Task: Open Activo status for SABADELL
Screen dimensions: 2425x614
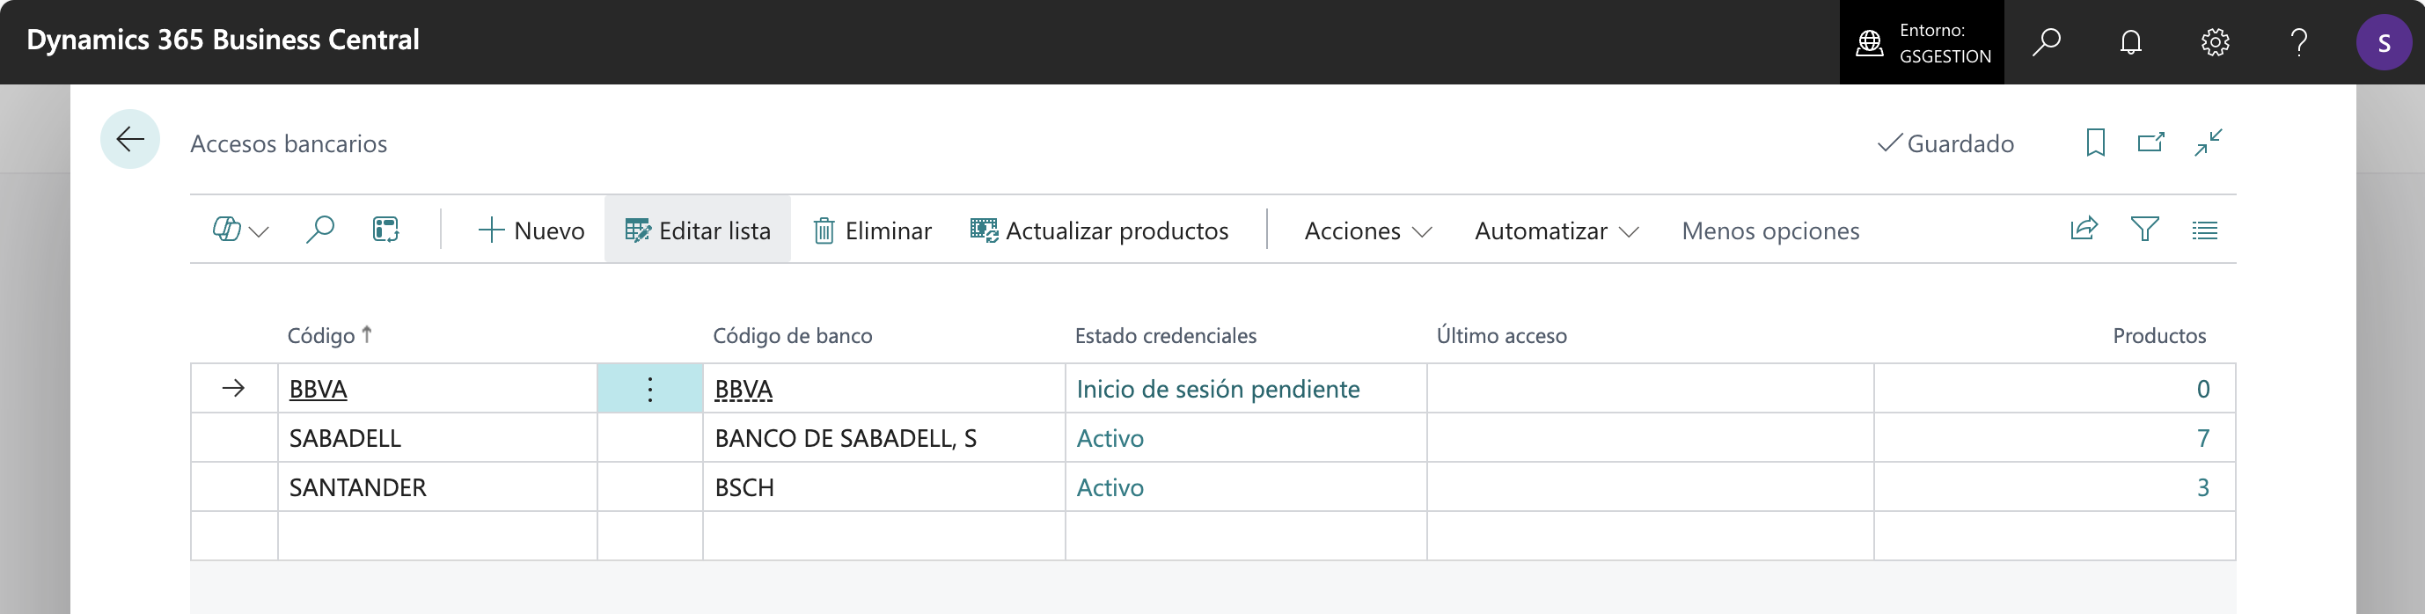Action: [1110, 438]
